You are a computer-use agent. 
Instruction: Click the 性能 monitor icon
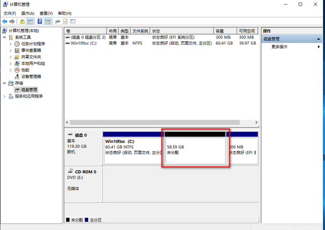(x=17, y=70)
